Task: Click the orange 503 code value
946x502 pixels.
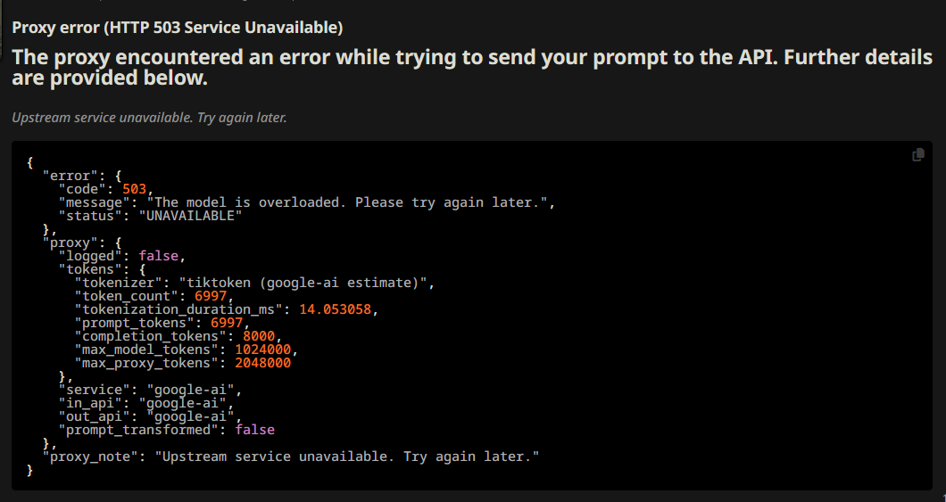Action: click(135, 189)
